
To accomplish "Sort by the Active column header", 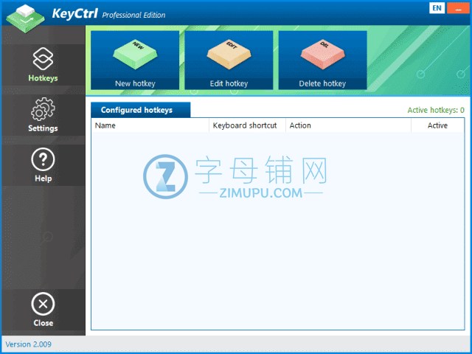I will click(x=437, y=125).
